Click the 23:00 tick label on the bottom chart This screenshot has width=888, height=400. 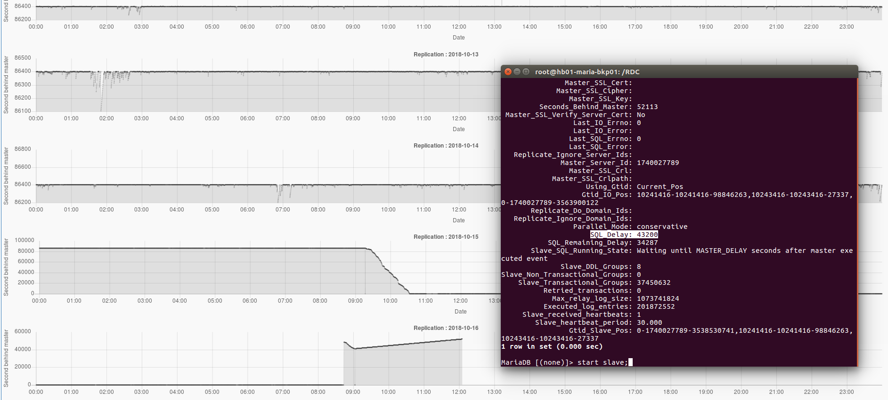[846, 392]
